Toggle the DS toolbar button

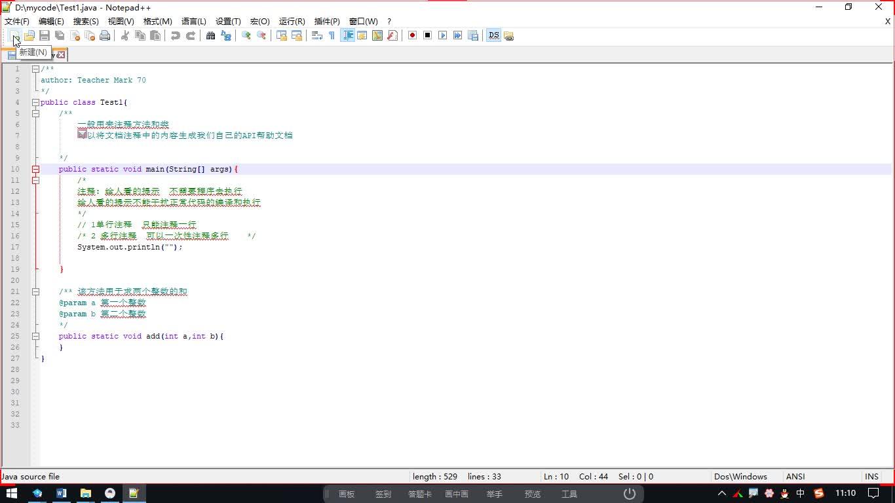point(493,35)
